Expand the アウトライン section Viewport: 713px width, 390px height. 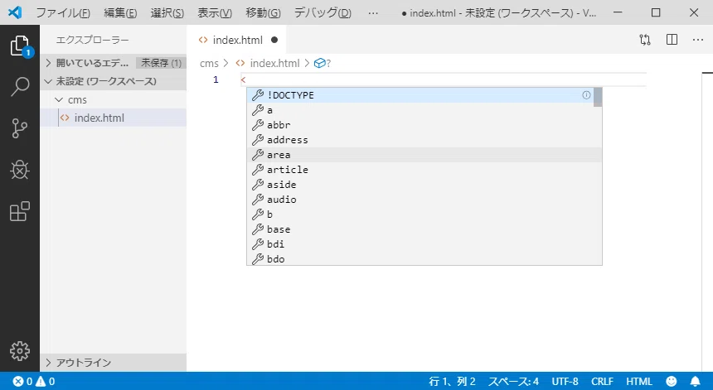114,363
